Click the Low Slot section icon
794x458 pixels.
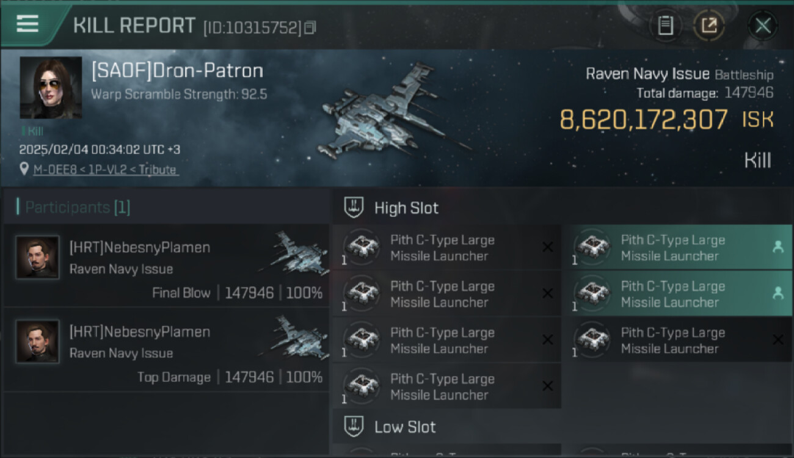coord(354,427)
